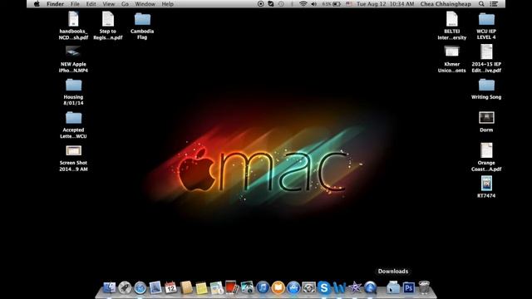Launch Photoshop Ps icon in Dock

click(x=408, y=287)
